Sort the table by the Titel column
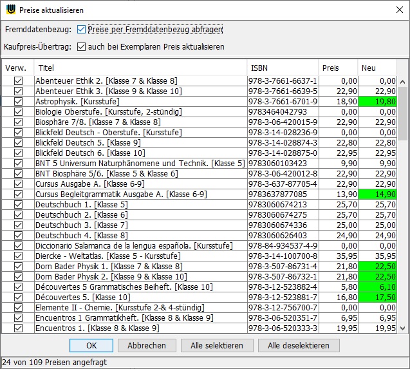This screenshot has width=410, height=369. tap(140, 68)
